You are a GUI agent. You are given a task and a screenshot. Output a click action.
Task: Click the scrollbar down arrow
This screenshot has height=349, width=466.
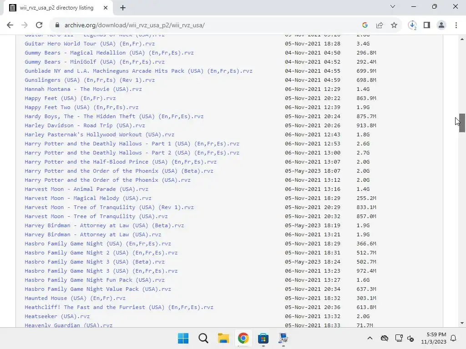[x=462, y=323]
